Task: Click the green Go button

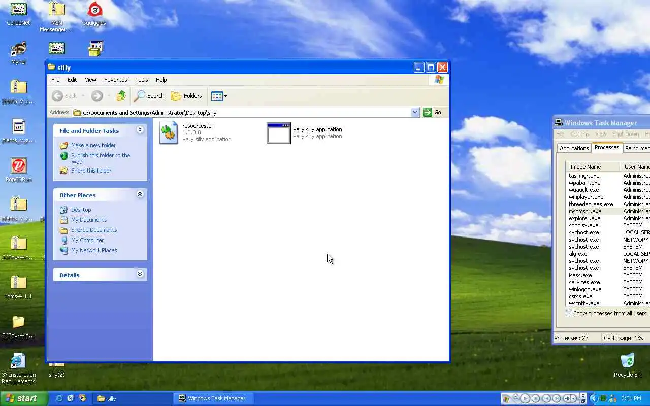Action: click(432, 112)
